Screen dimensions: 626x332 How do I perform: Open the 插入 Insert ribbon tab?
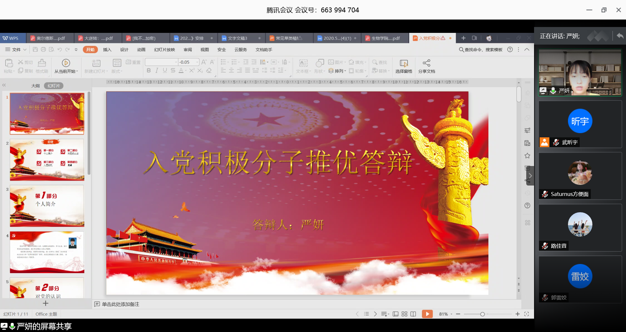(x=107, y=49)
